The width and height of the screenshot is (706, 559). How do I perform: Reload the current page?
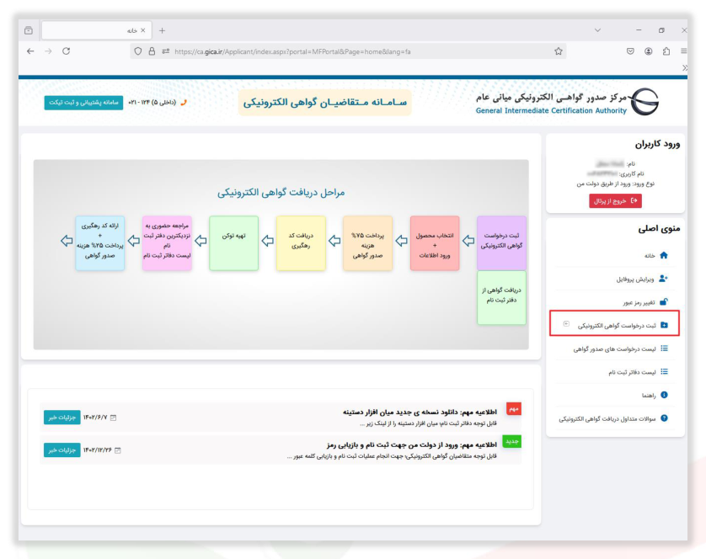click(67, 51)
